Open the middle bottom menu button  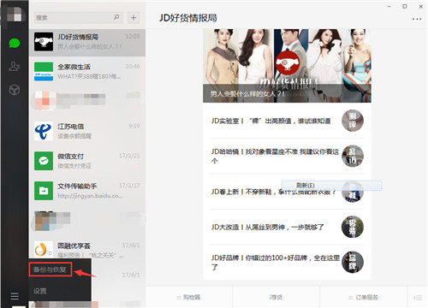pos(276,297)
